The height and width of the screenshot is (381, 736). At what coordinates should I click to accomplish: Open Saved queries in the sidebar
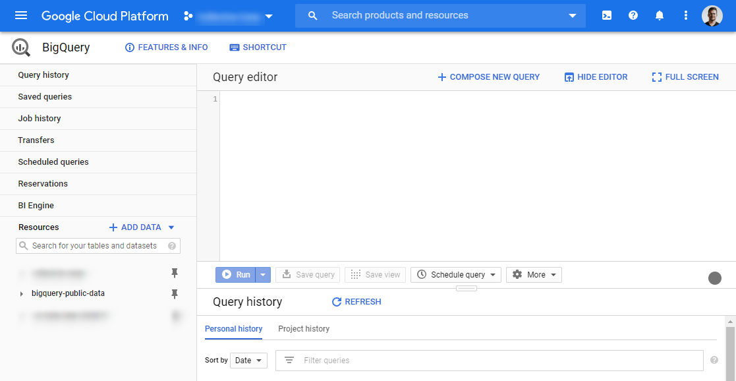[x=98, y=97]
